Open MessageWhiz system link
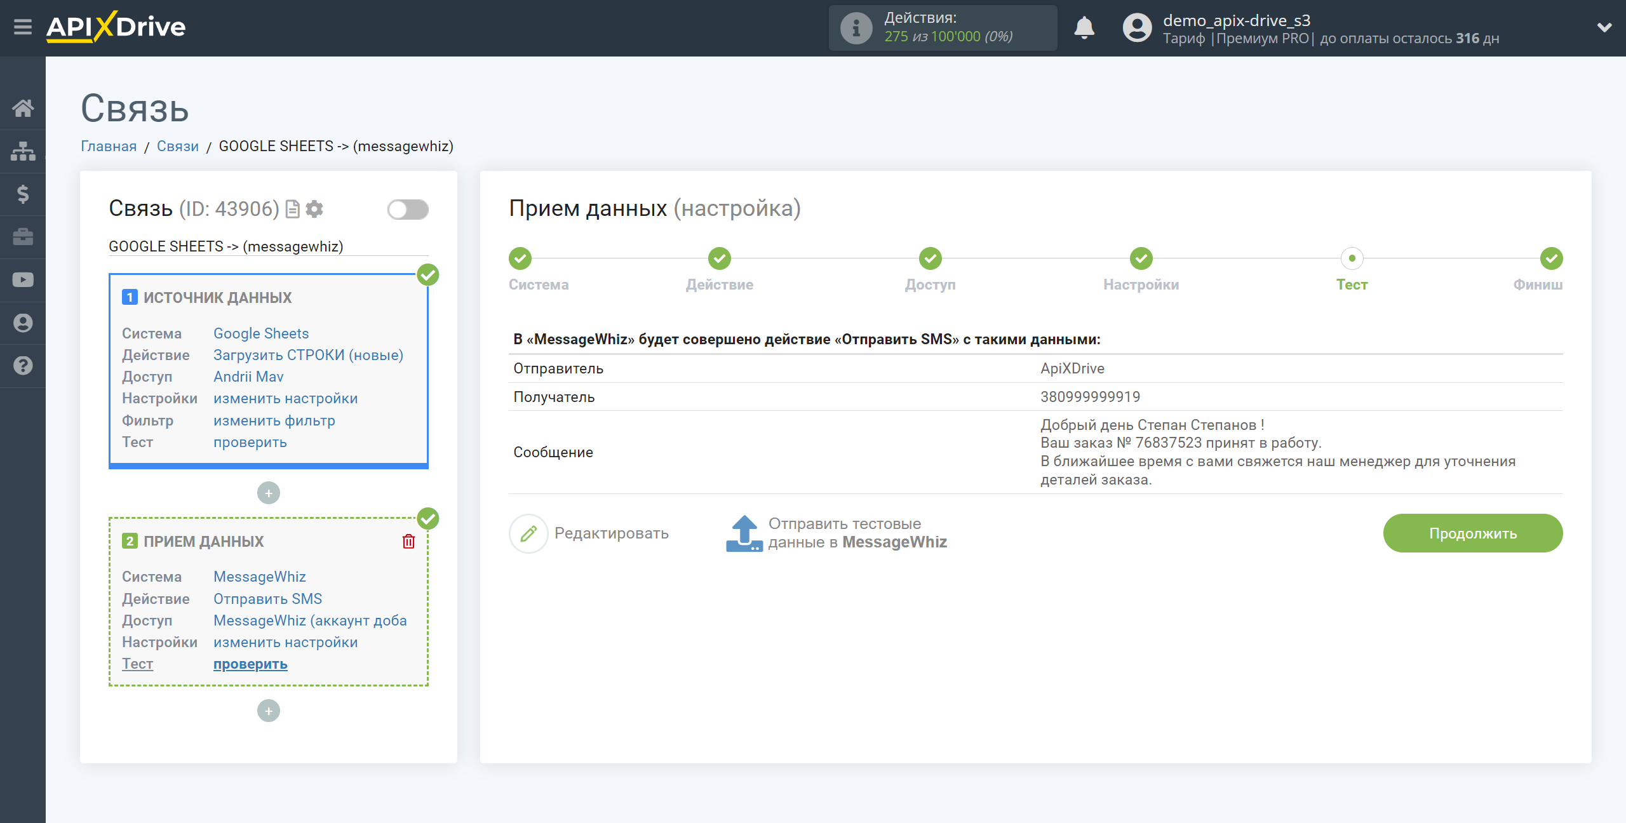The height and width of the screenshot is (823, 1626). coord(259,577)
